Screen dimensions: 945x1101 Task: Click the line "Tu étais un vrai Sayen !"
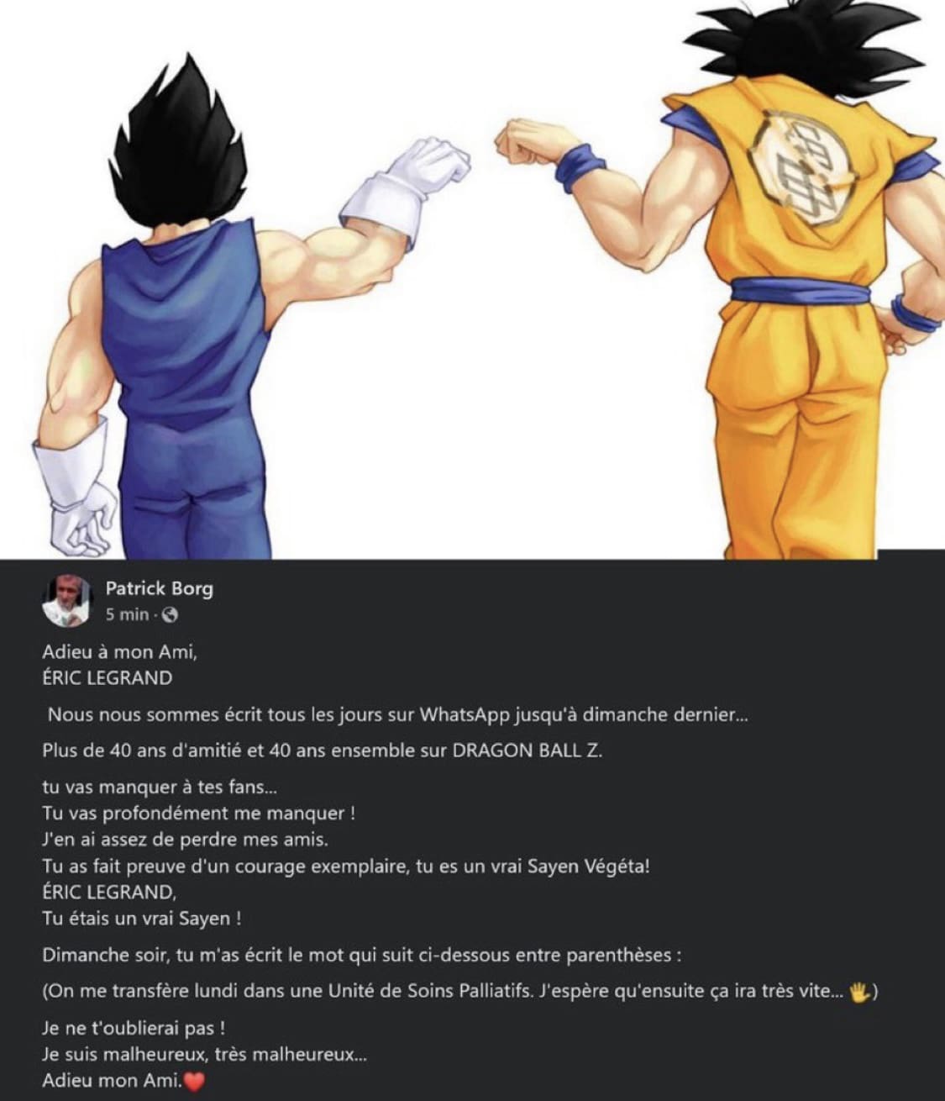[x=142, y=919]
